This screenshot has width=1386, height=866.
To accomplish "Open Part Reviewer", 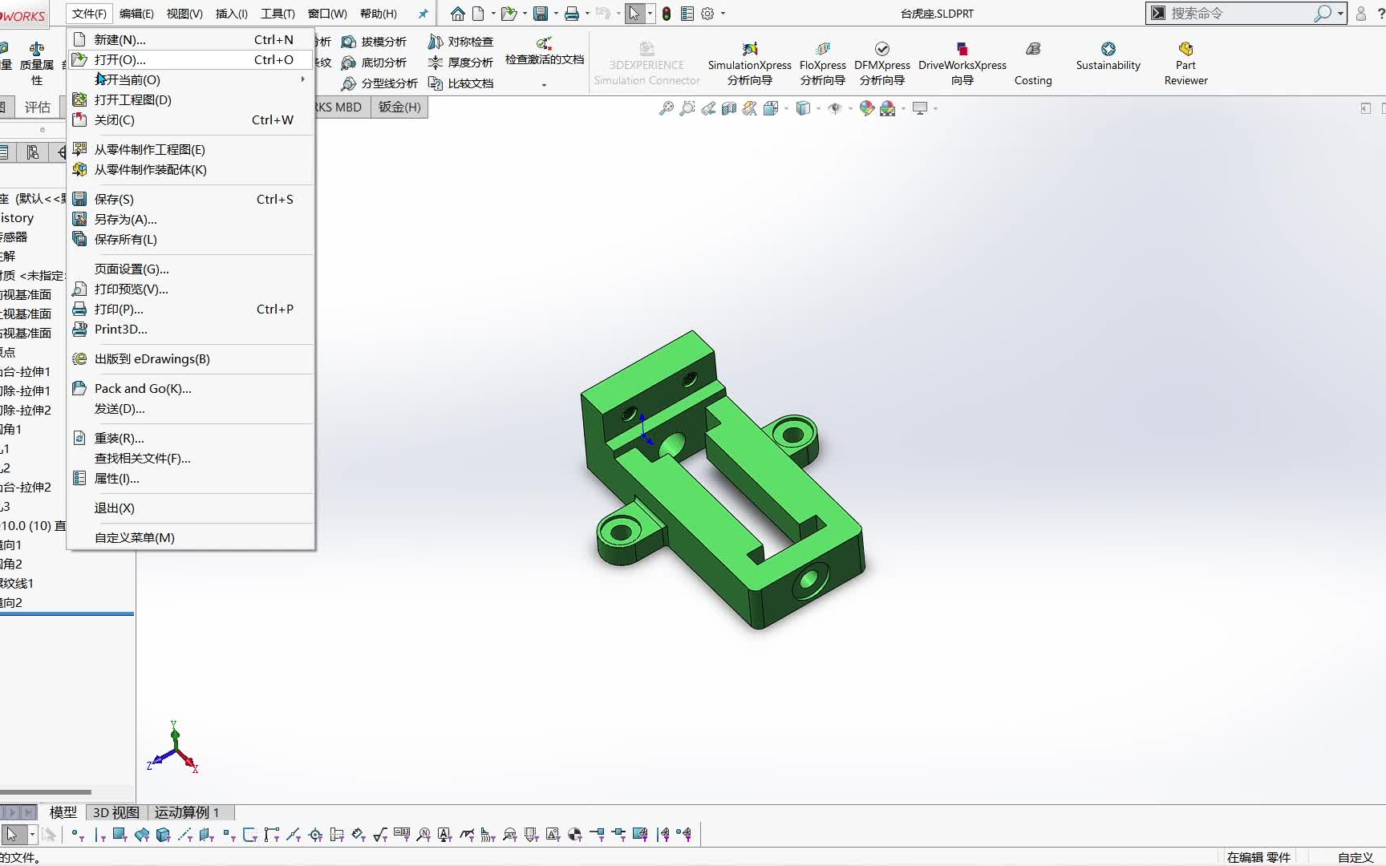I will 1185,63.
